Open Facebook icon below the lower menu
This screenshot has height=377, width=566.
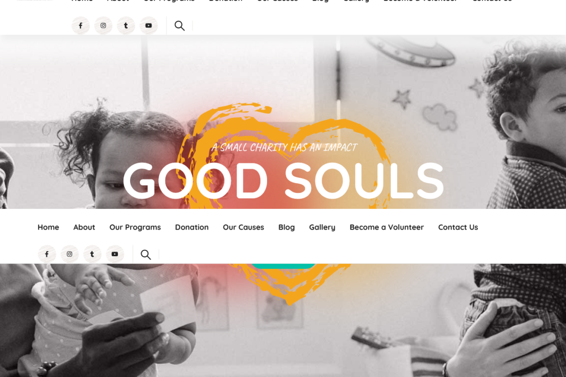[x=47, y=254]
